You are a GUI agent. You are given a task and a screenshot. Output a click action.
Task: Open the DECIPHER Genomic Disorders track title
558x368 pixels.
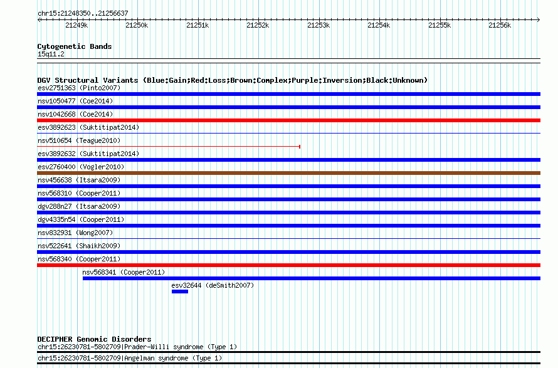pyautogui.click(x=94, y=339)
